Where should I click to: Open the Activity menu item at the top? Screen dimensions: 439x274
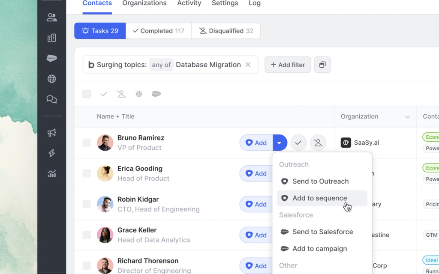pyautogui.click(x=189, y=3)
